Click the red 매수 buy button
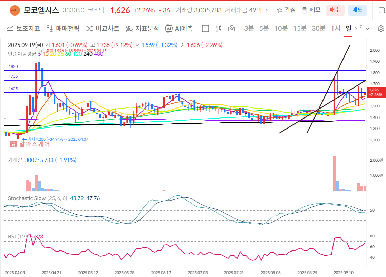Viewport: 386px width, 277px height. tap(335, 10)
